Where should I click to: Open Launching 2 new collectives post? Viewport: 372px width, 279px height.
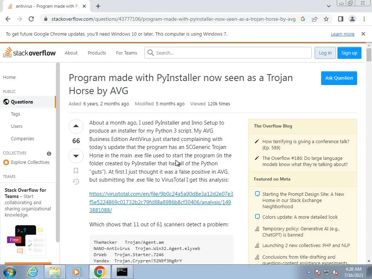tap(306, 245)
